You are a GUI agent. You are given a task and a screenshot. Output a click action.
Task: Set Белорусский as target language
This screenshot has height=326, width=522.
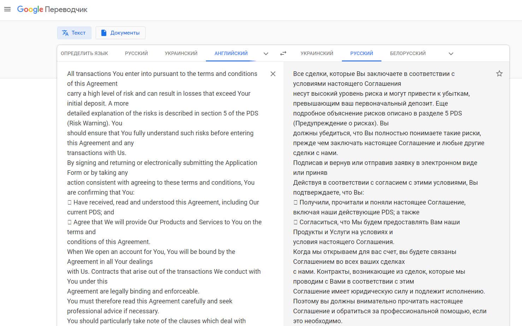pyautogui.click(x=408, y=53)
